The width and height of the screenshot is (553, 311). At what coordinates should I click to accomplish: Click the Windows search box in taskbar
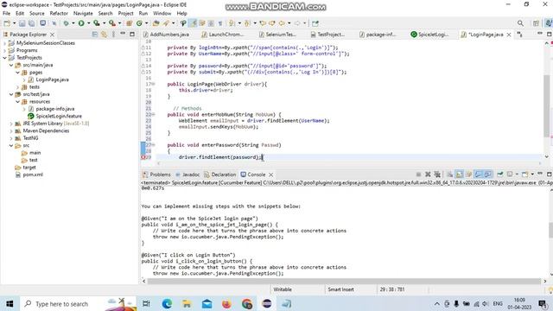[x=78, y=303]
